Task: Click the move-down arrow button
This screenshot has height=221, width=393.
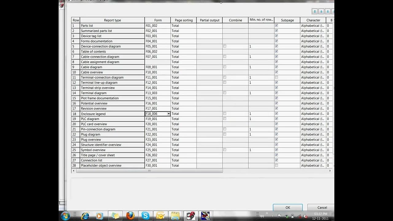Action: (328, 11)
